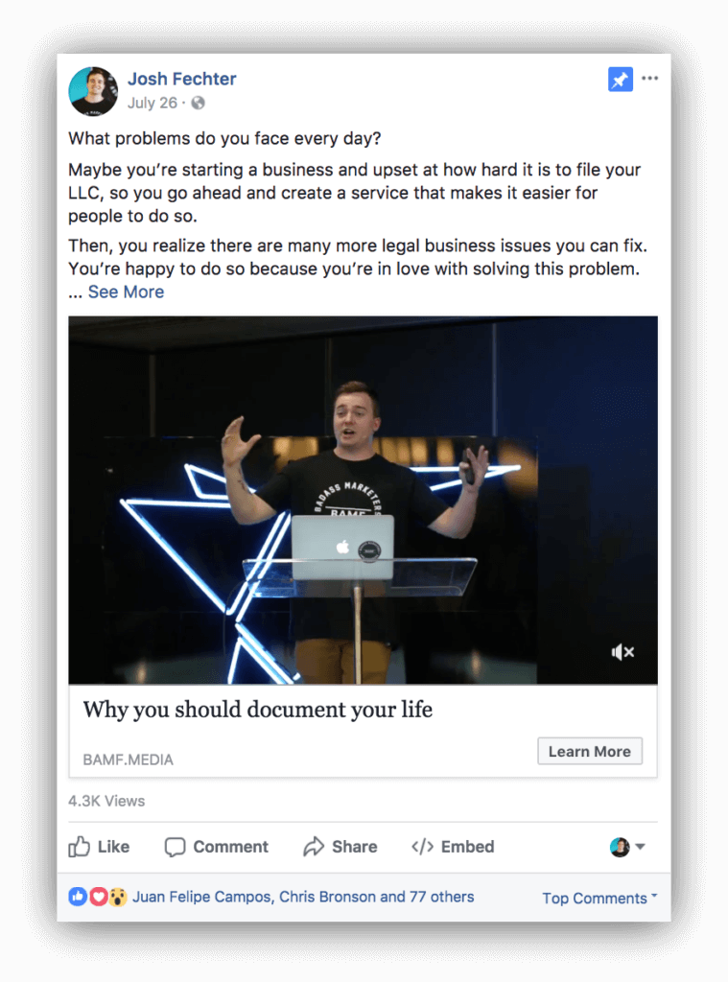The height and width of the screenshot is (982, 728).
Task: Click the Embed code brackets icon
Action: [x=422, y=847]
